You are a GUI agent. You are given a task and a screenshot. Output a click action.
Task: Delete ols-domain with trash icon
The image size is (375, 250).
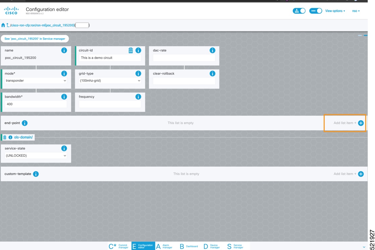click(x=5, y=137)
